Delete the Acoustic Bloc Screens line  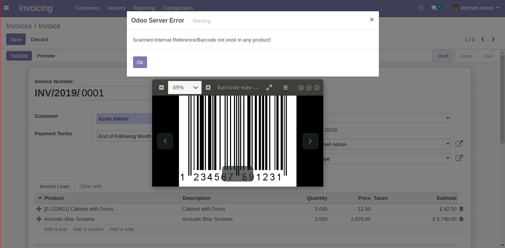point(461,219)
